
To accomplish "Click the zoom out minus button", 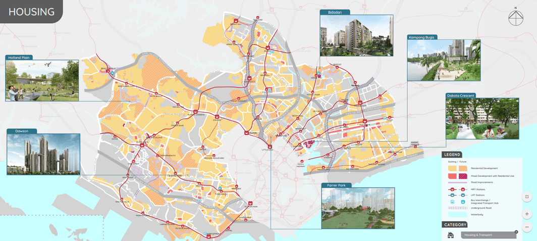I will tap(527, 227).
